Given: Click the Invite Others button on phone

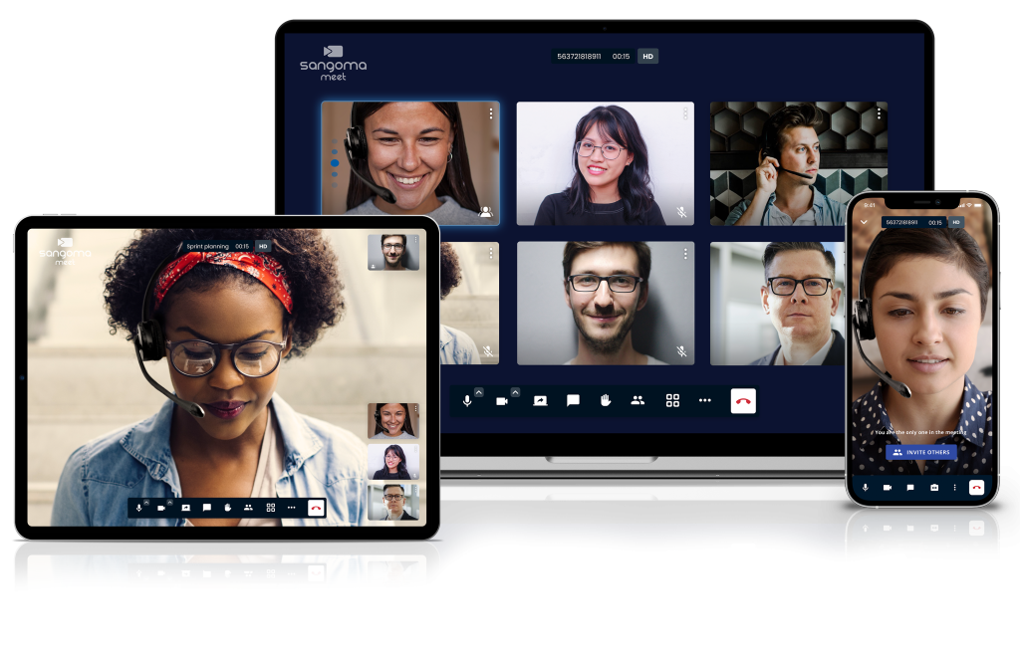Looking at the screenshot, I should tap(921, 452).
